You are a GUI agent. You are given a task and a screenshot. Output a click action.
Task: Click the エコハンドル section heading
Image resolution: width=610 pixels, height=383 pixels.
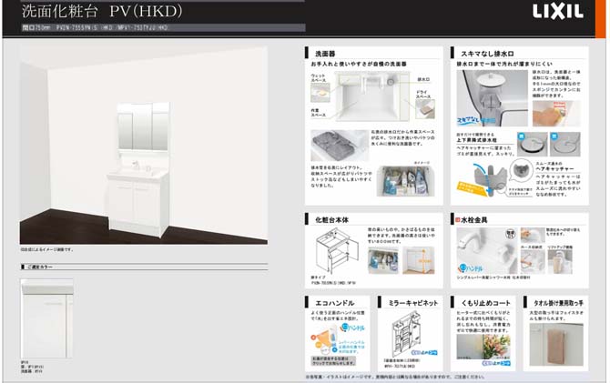[334, 303]
